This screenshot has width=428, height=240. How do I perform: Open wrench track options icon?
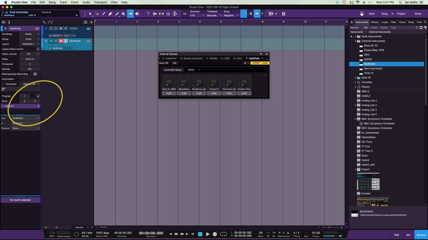pyautogui.click(x=44, y=22)
